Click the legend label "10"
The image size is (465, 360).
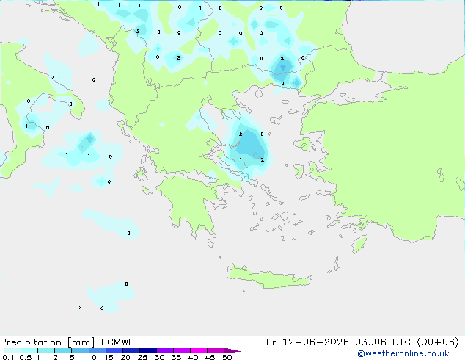click(92, 357)
